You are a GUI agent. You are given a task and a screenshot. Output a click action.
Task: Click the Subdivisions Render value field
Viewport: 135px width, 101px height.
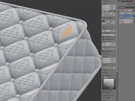126,22
